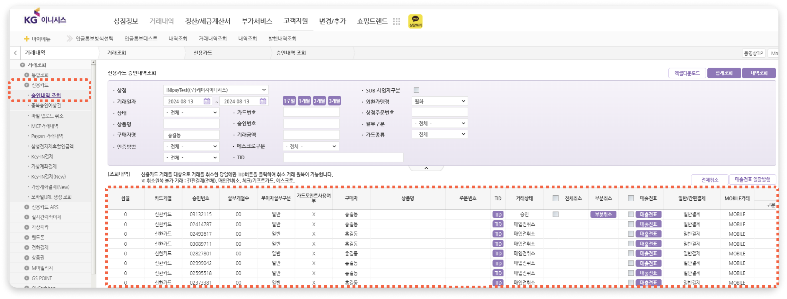787x299 pixels.
Task: Set date range with 1개월 button
Action: coord(304,101)
